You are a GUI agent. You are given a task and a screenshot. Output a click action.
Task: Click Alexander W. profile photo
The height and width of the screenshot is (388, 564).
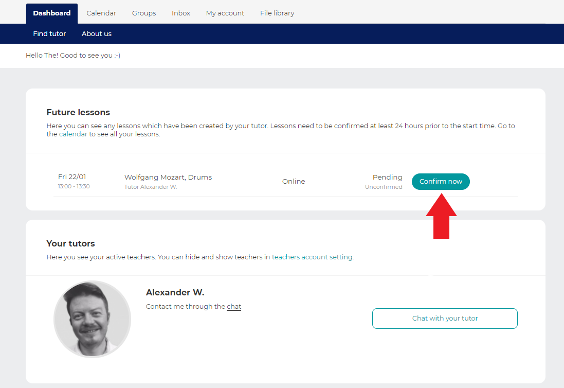(x=93, y=319)
